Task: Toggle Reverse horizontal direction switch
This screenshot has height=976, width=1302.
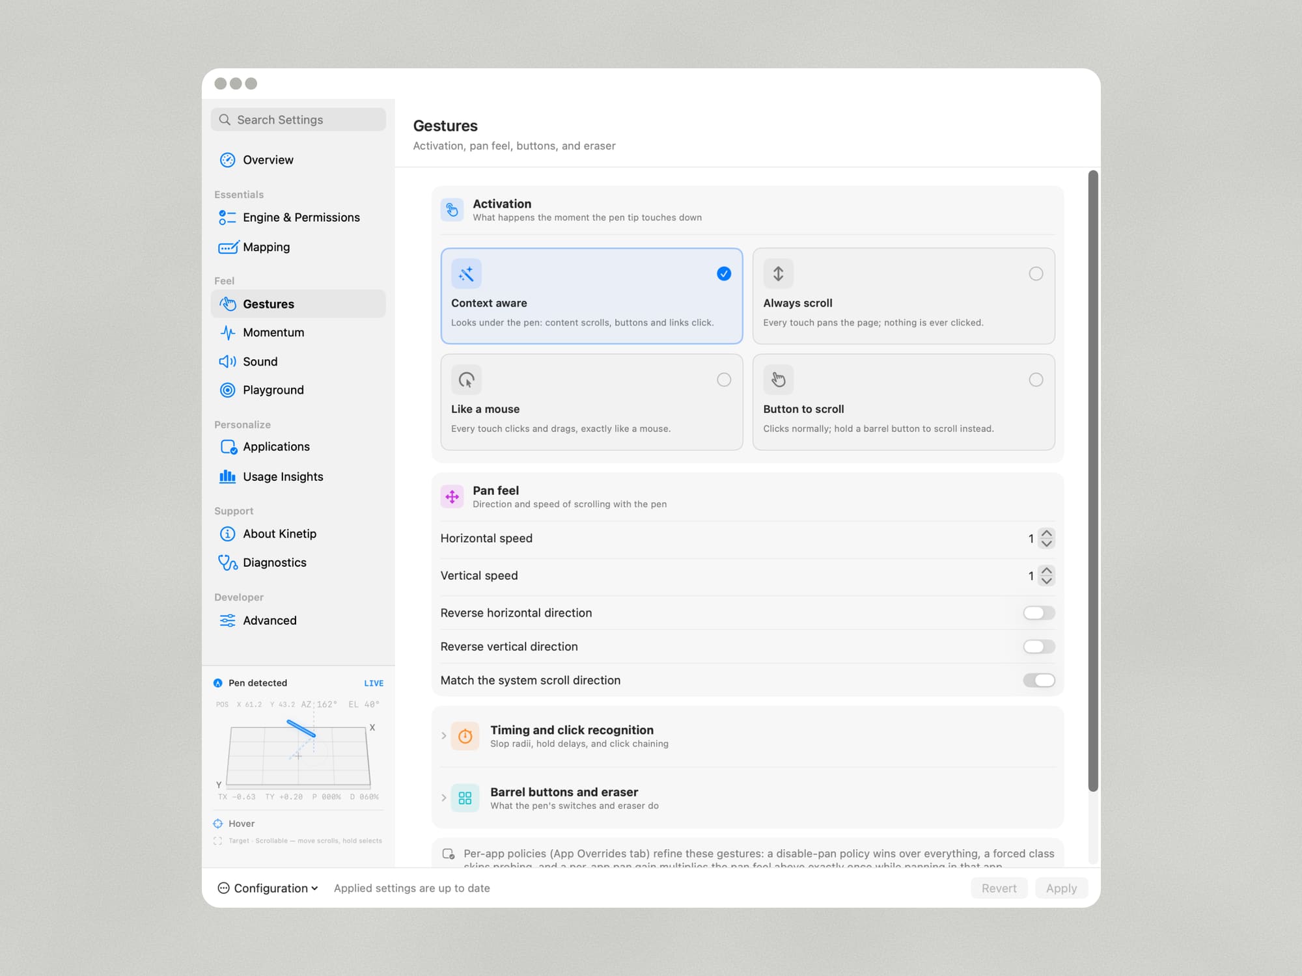Action: tap(1039, 613)
